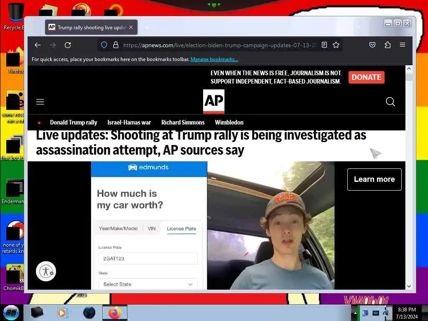Screen dimensions: 428x321
Task: Click the Learn more ad button
Action: tap(374, 179)
